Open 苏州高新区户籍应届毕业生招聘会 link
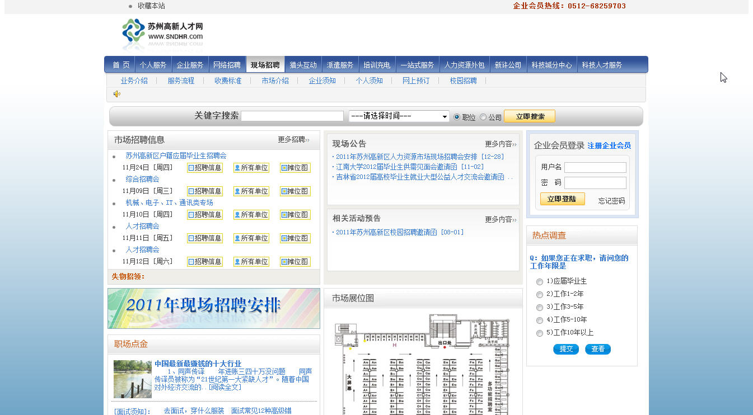Image resolution: width=753 pixels, height=415 pixels. tap(176, 156)
